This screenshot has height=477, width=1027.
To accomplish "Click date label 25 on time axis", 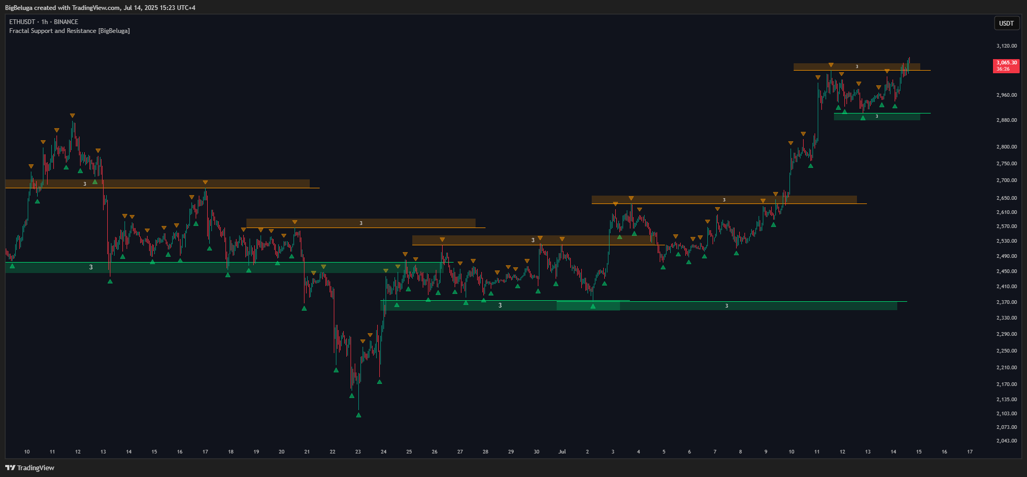I will click(409, 452).
